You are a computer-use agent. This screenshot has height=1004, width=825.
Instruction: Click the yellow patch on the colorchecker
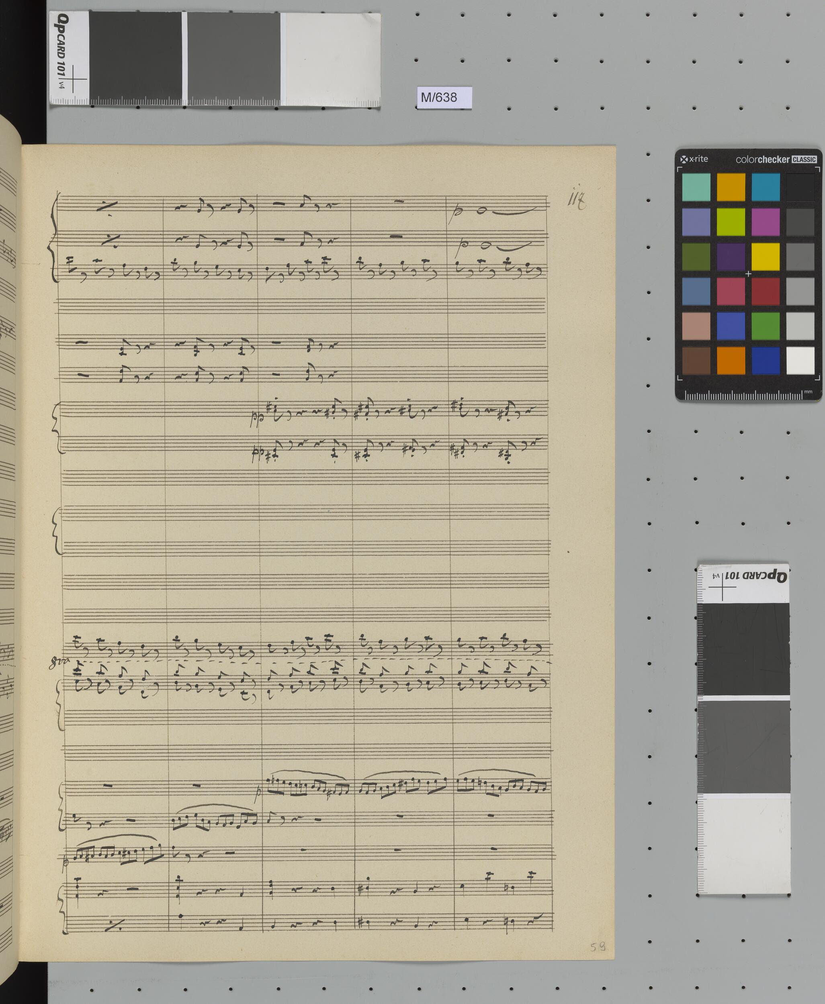[765, 257]
